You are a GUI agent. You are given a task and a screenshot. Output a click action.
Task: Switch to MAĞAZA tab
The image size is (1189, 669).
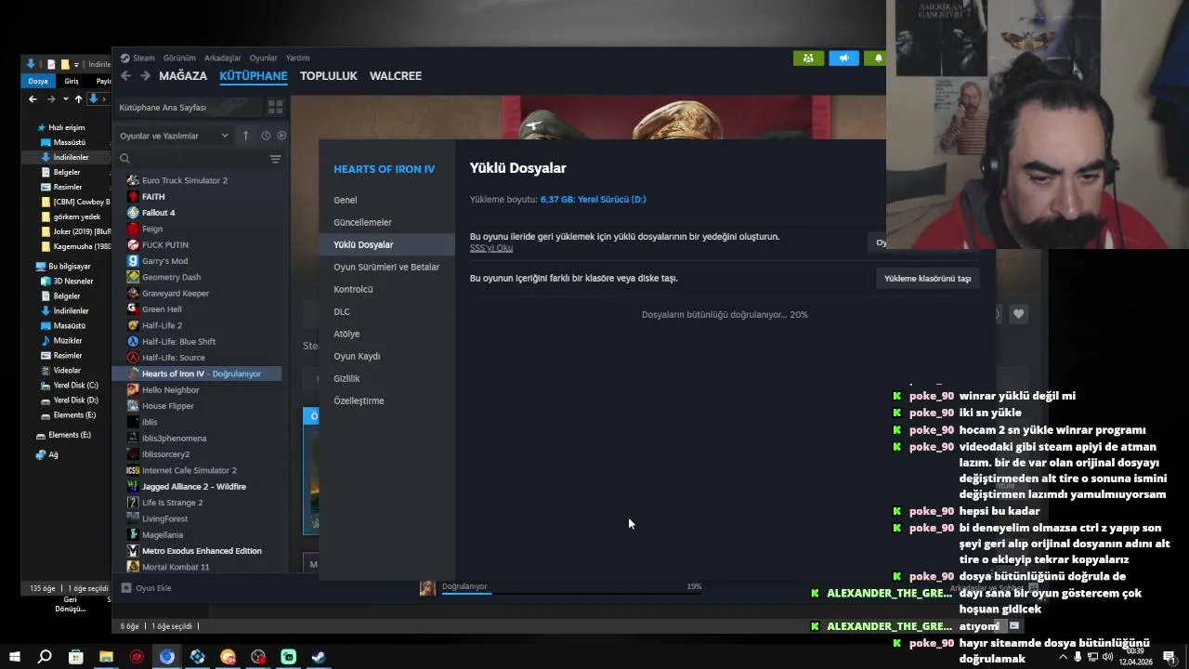click(x=183, y=76)
